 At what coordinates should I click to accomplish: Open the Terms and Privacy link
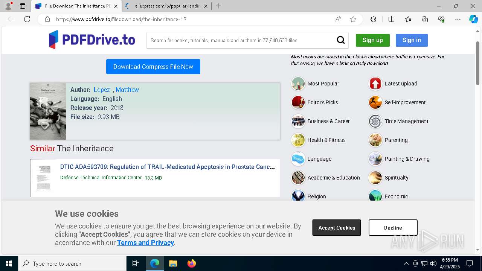(x=145, y=243)
